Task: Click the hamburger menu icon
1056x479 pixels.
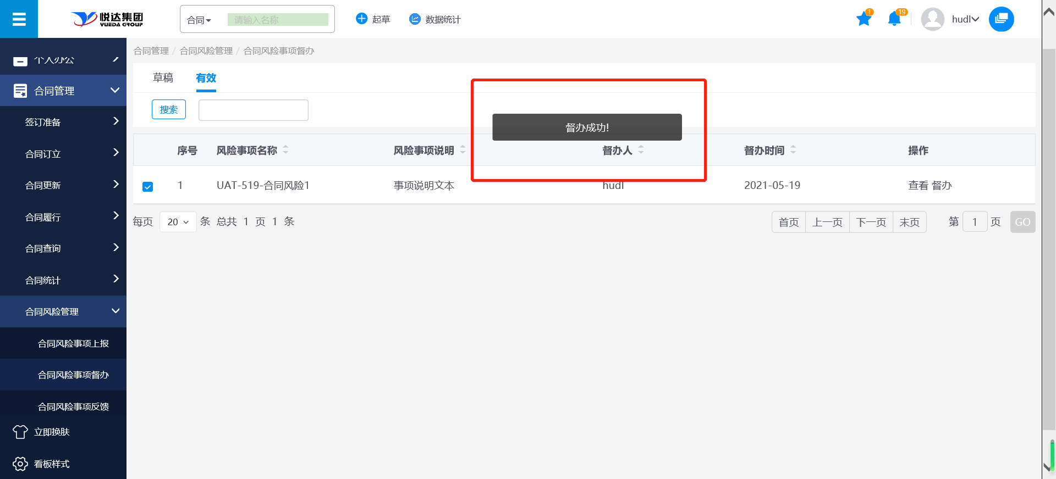Action: pos(19,19)
